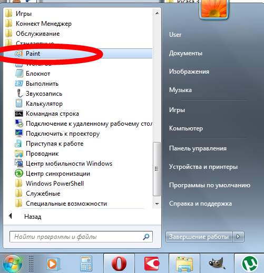Launch Блокнот notepad icon
This screenshot has width=264, height=273.
[19, 73]
